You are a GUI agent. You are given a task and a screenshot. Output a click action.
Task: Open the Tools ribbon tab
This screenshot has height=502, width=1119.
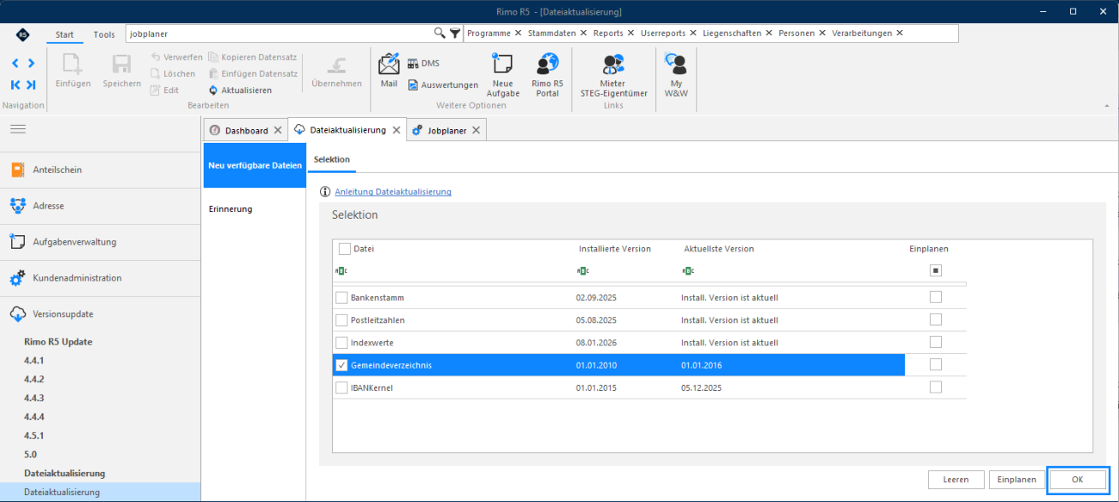pyautogui.click(x=104, y=34)
